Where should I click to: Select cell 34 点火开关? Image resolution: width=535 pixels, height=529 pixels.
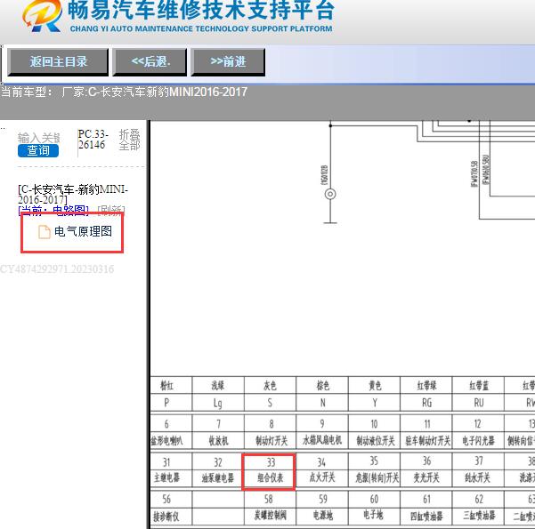click(x=322, y=469)
